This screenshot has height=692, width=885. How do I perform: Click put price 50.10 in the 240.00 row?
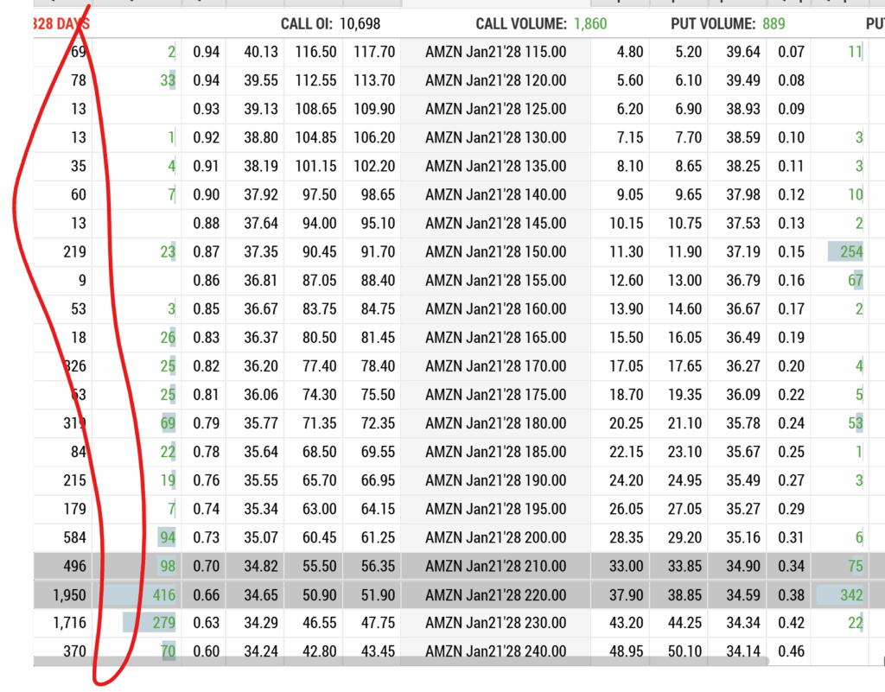point(684,651)
